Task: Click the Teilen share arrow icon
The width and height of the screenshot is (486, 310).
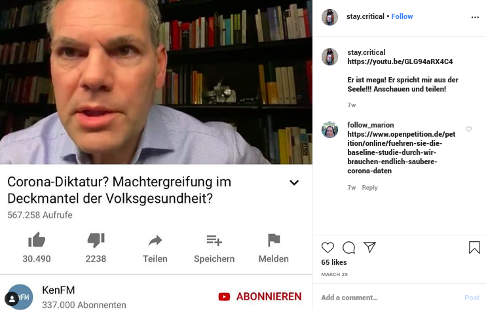Action: pos(155,241)
